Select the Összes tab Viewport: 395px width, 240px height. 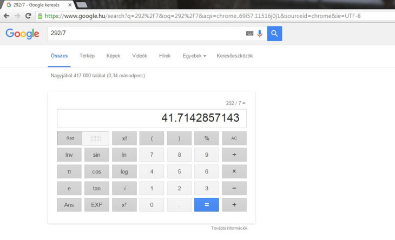(x=59, y=56)
